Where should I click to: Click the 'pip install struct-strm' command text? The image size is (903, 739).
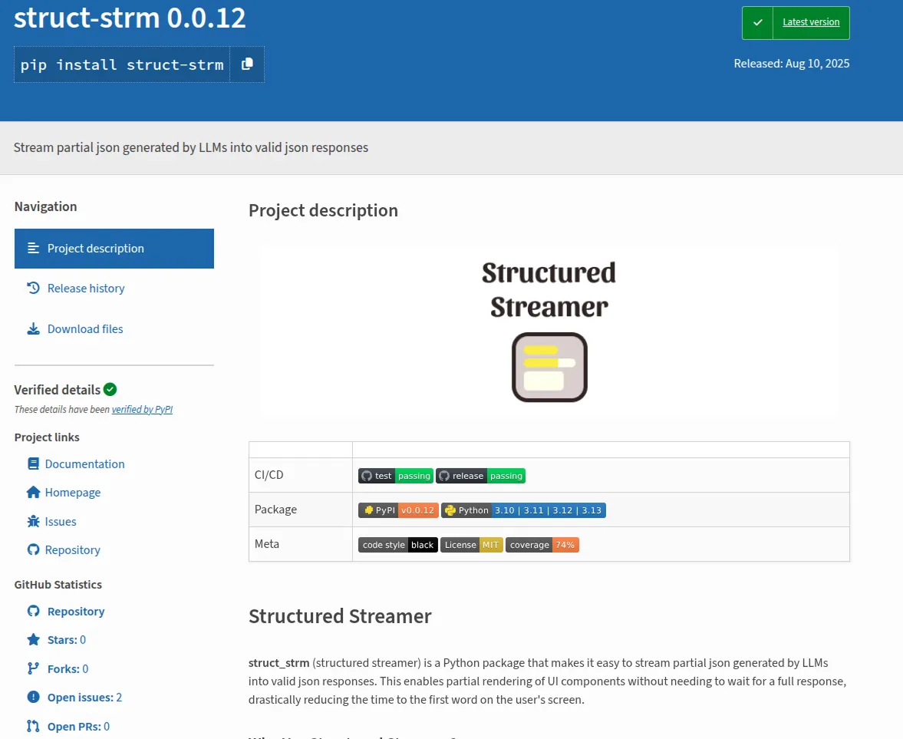click(x=122, y=64)
